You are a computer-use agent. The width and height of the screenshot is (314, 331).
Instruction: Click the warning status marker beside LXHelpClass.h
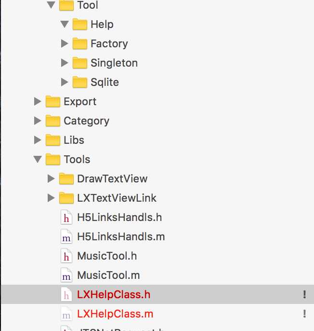tap(304, 294)
